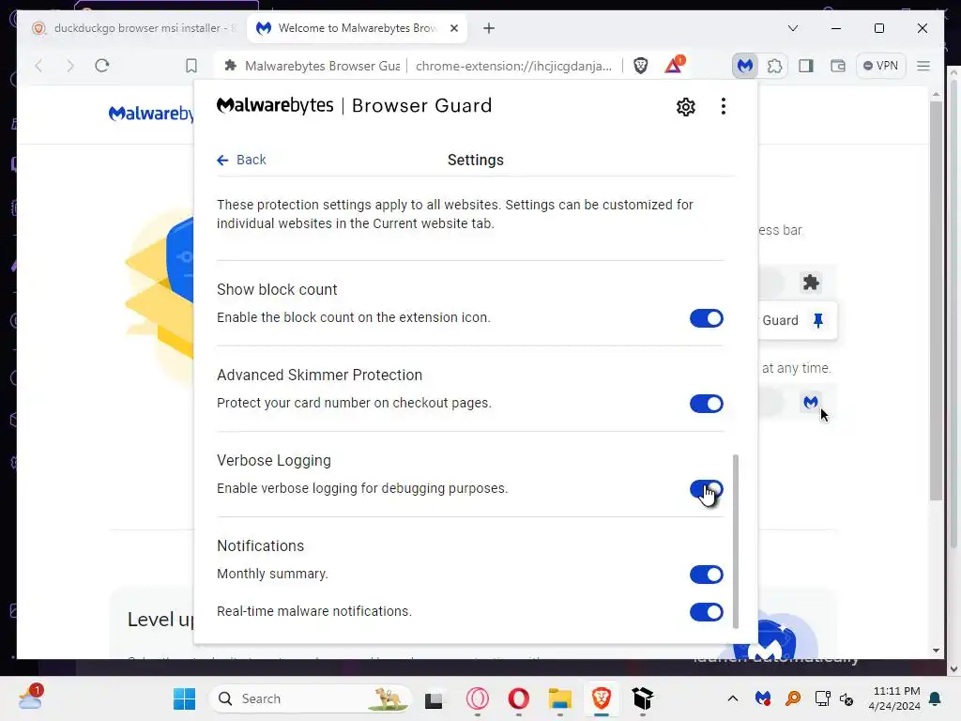Toggle Real-time malware notifications

pos(706,612)
